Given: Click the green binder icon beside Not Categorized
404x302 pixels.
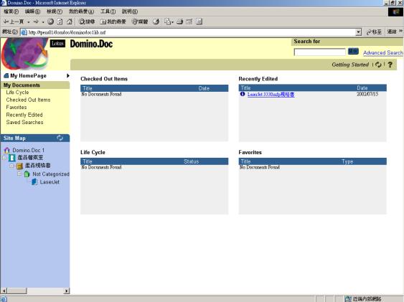Looking at the screenshot, I should pos(27,174).
